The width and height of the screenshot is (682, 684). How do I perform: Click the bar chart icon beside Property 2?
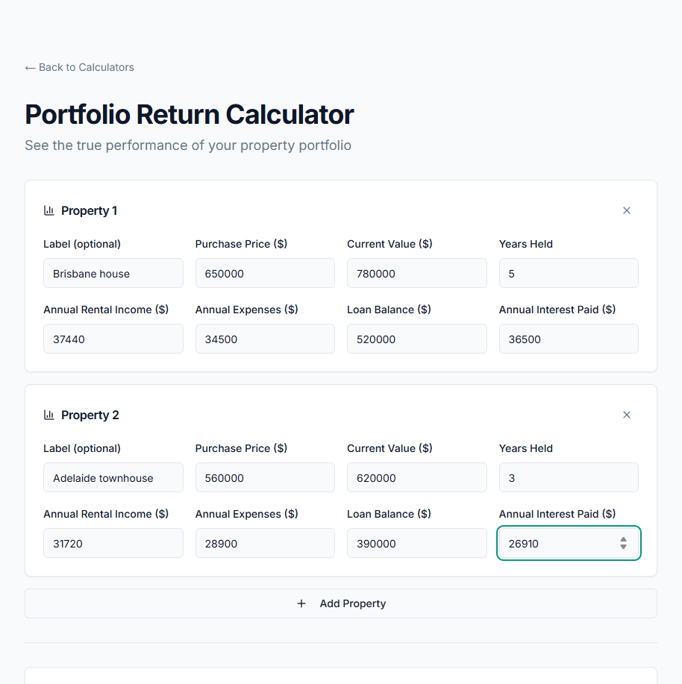point(49,415)
